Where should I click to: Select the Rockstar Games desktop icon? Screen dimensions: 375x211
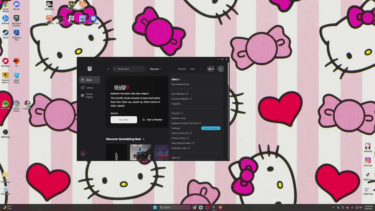pyautogui.click(x=5, y=78)
